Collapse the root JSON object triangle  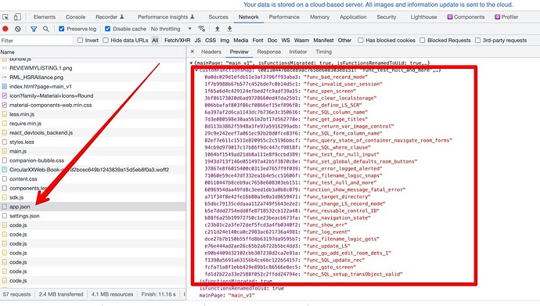191,63
